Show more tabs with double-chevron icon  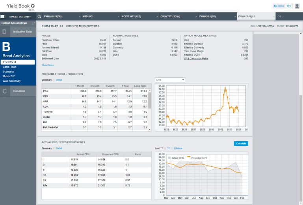[x=280, y=17]
